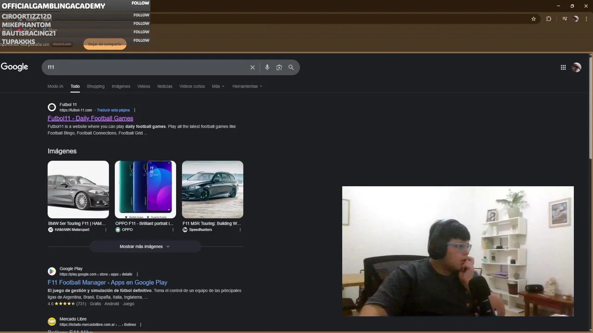Open the media controls icon in toolbar
593x333 pixels.
point(565,19)
